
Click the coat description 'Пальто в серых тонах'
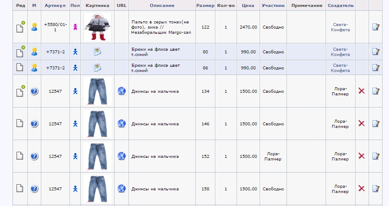(161, 27)
